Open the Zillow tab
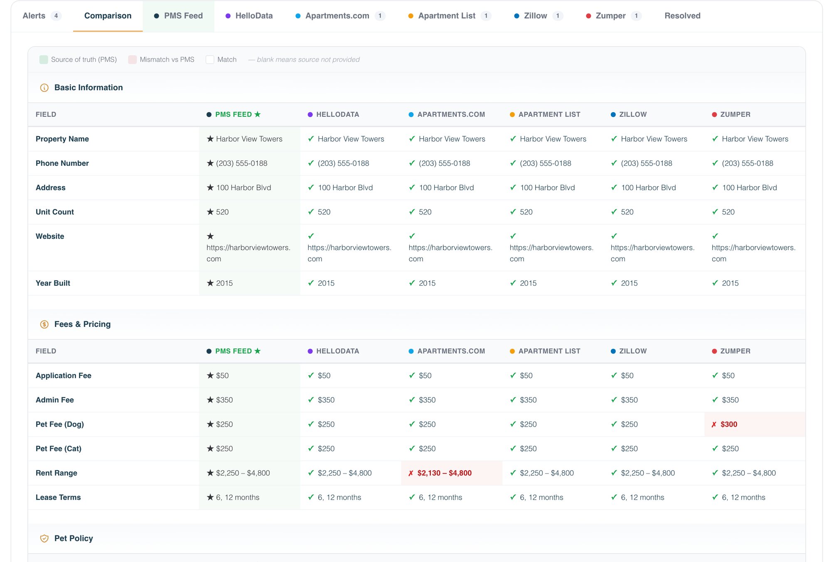Screen dimensions: 831x562 click(x=538, y=16)
